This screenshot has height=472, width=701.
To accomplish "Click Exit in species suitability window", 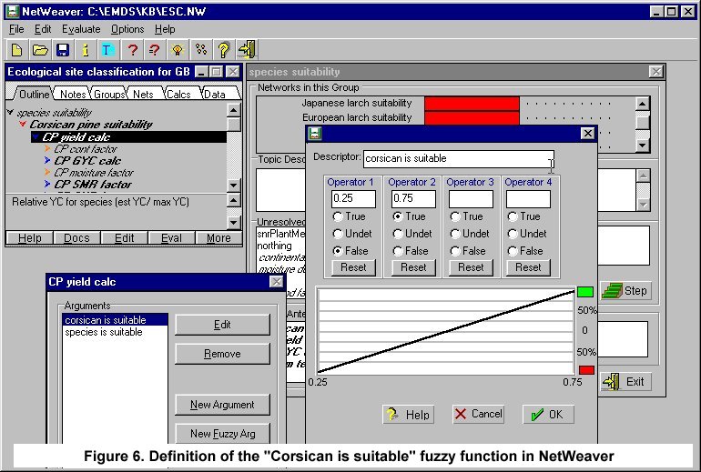I will tap(625, 382).
